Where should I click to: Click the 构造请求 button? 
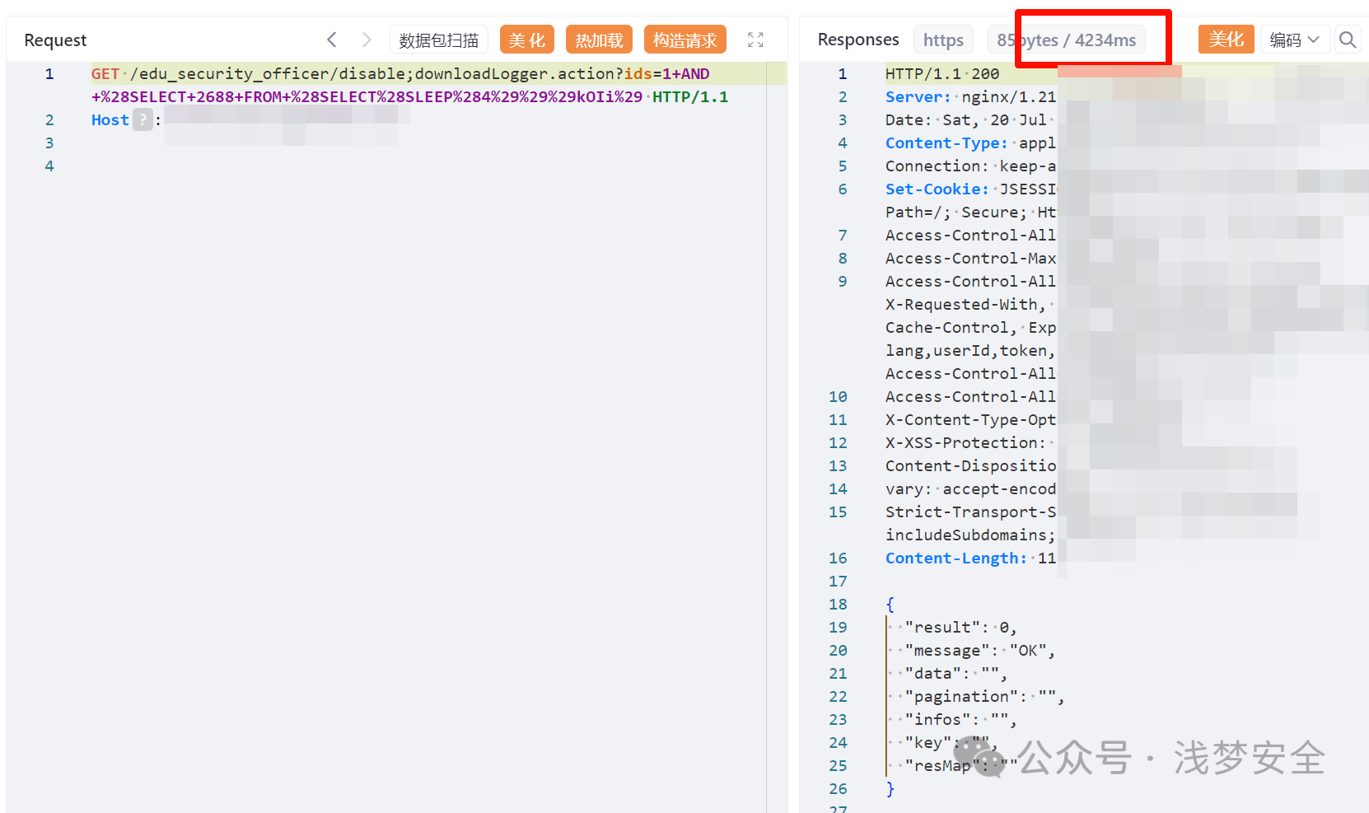pyautogui.click(x=685, y=40)
